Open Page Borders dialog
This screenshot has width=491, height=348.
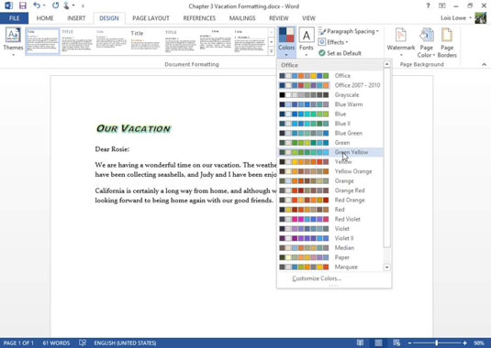(x=447, y=43)
